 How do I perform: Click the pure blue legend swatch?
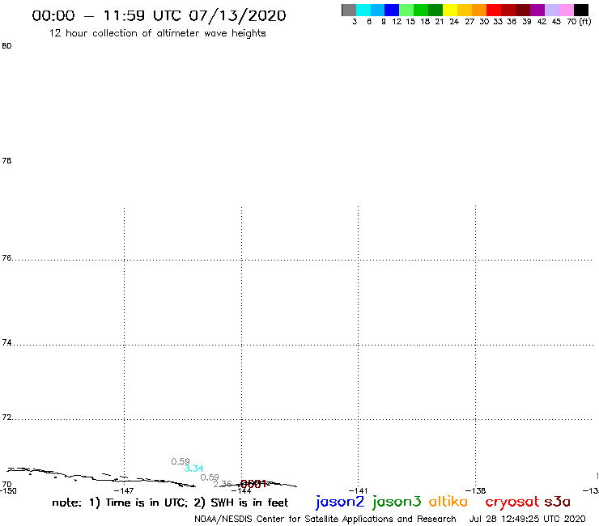point(392,10)
